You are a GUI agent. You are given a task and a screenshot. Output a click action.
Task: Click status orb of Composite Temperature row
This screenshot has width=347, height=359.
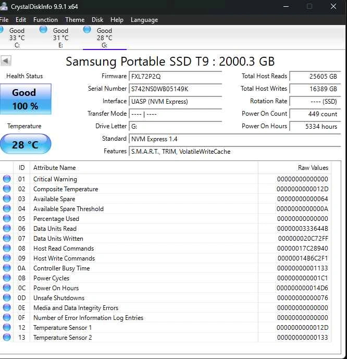tap(7, 189)
